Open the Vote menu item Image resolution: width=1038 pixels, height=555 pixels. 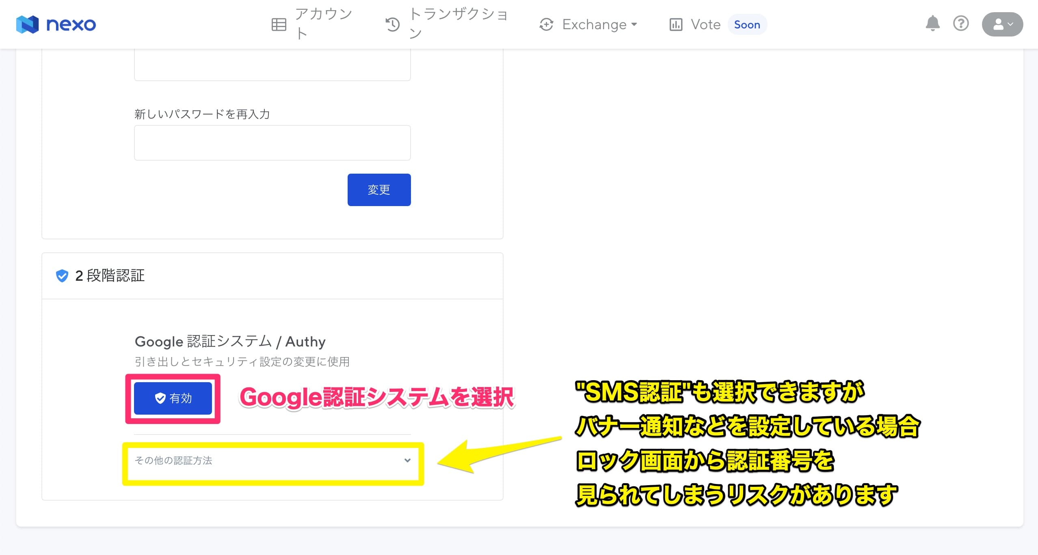695,24
